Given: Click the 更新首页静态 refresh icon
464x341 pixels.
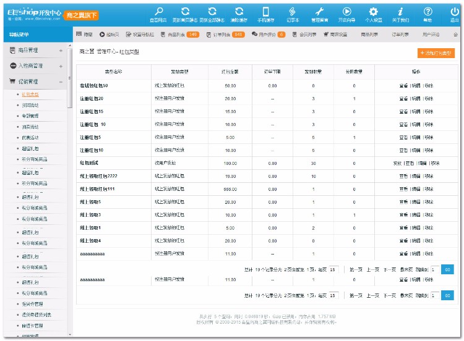Looking at the screenshot, I should point(185,12).
